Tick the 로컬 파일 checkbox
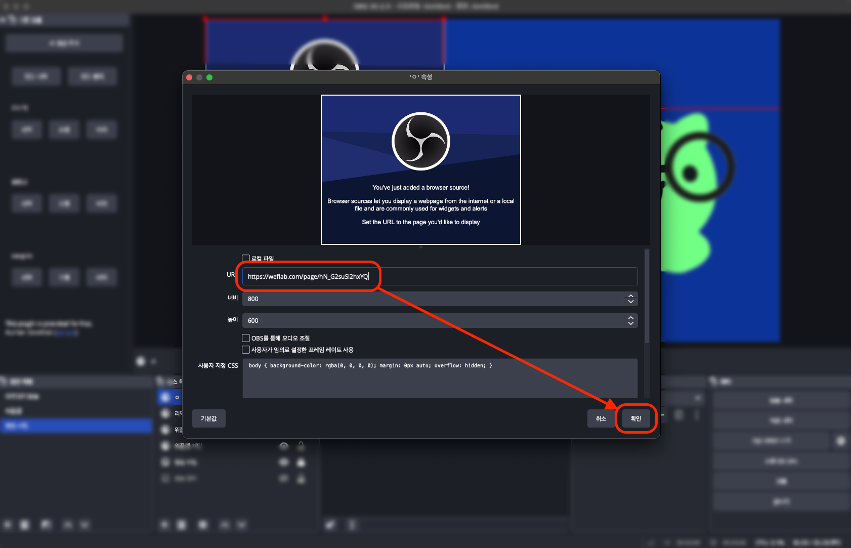The width and height of the screenshot is (851, 548). coord(246,258)
